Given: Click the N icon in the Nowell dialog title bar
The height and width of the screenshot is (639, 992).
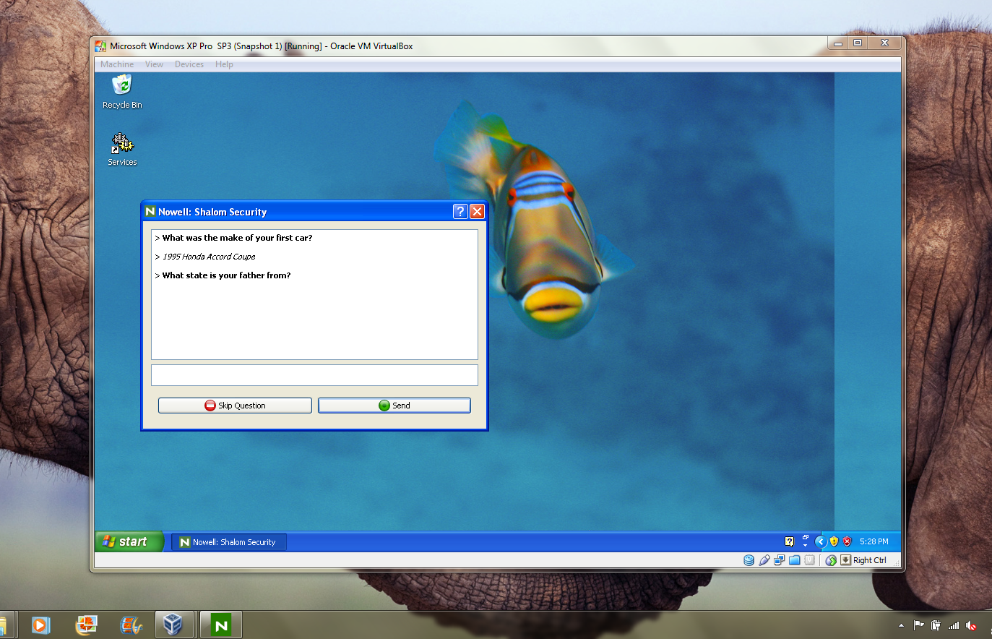Looking at the screenshot, I should [x=150, y=211].
